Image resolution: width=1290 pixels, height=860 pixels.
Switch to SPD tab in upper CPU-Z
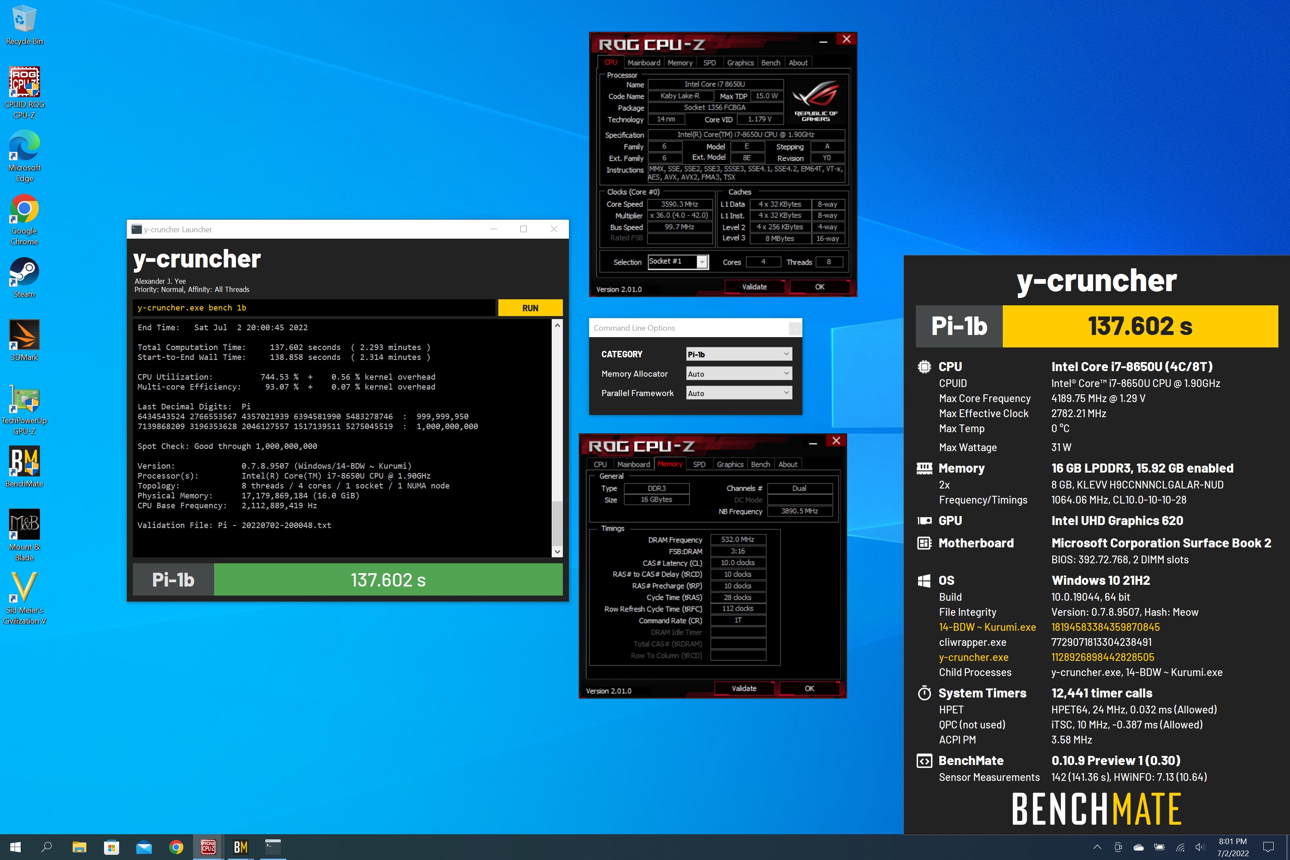tap(709, 62)
